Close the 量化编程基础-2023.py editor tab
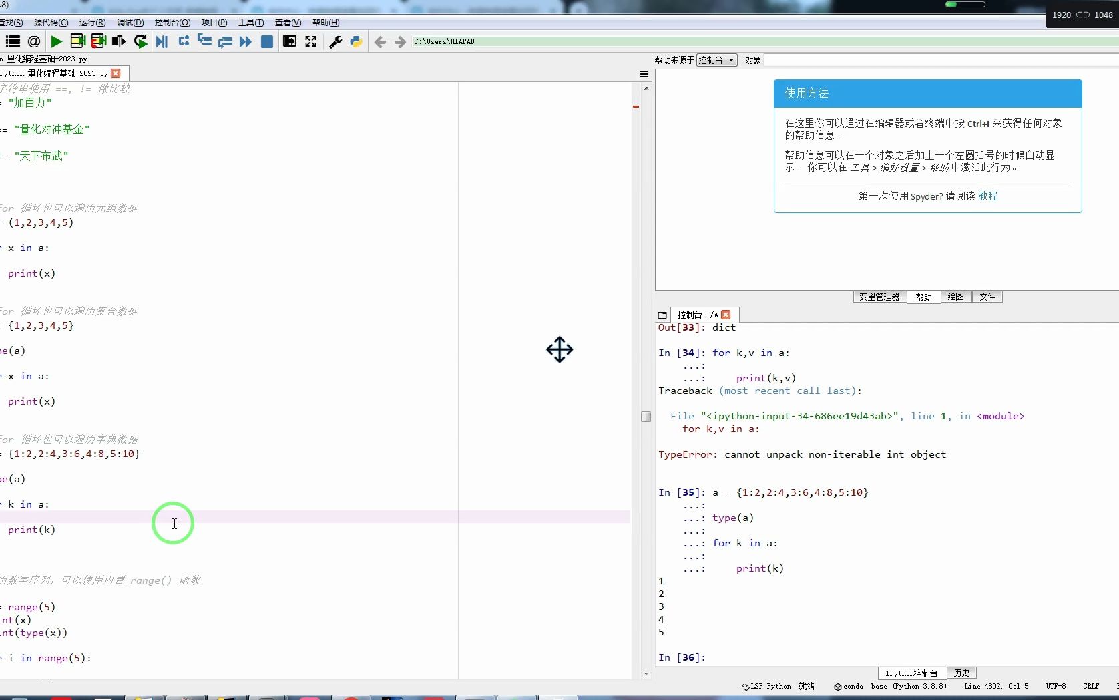1119x700 pixels. click(x=116, y=73)
